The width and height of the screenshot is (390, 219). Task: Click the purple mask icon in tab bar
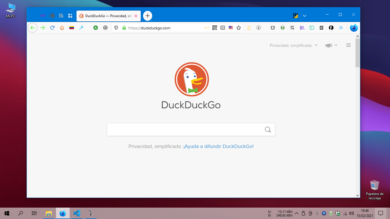pos(43,16)
